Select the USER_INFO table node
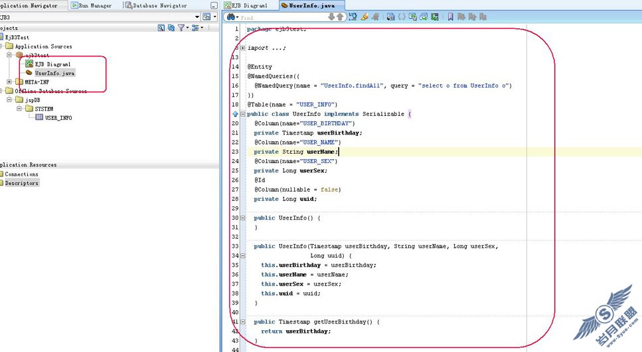 [58, 118]
